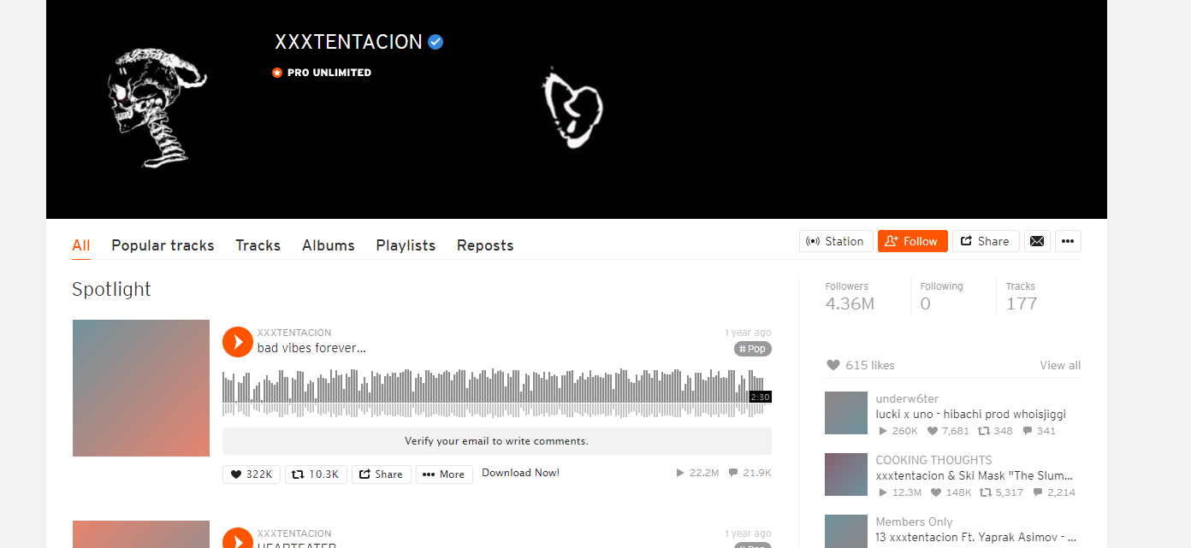Play the track bad vibes forever
Image resolution: width=1191 pixels, height=548 pixels.
(x=238, y=341)
